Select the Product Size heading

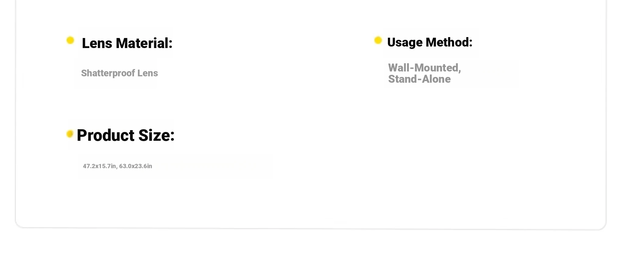[126, 135]
